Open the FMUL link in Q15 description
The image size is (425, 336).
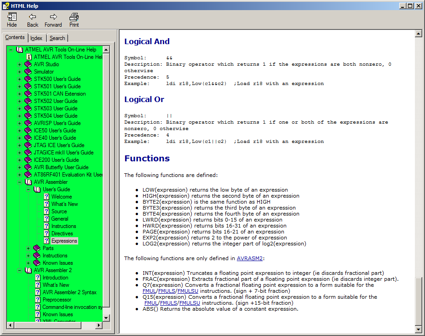click(x=151, y=303)
